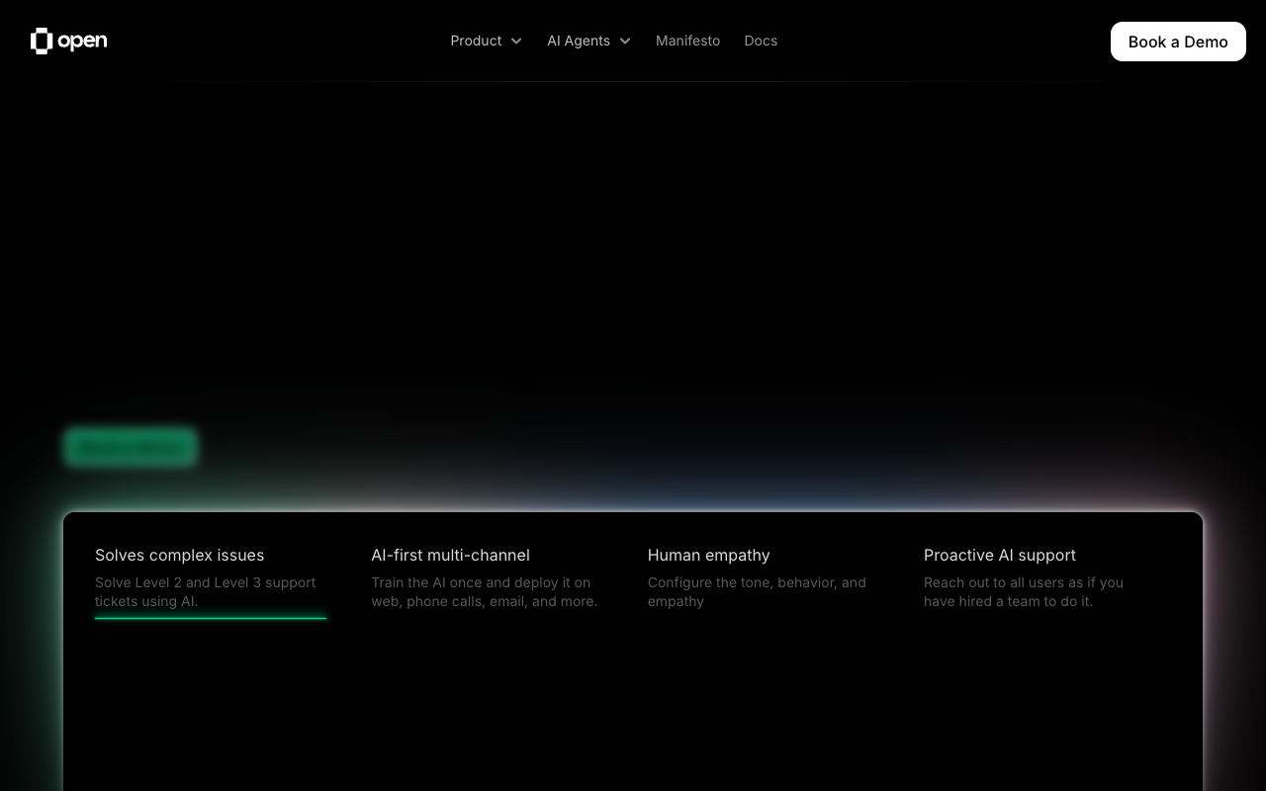Click text 'Reach out to all users as if you'
Screen dimensions: 1266x791
pos(1024,582)
